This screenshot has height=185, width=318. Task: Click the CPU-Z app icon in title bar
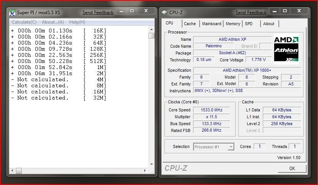[x=164, y=12]
